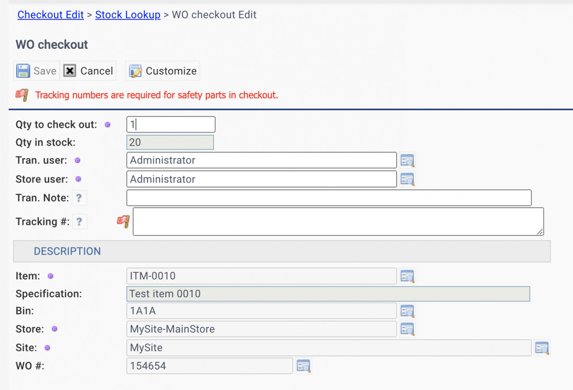Click the Tran. Note text field
Viewport: 573px width, 390px height.
tap(329, 198)
